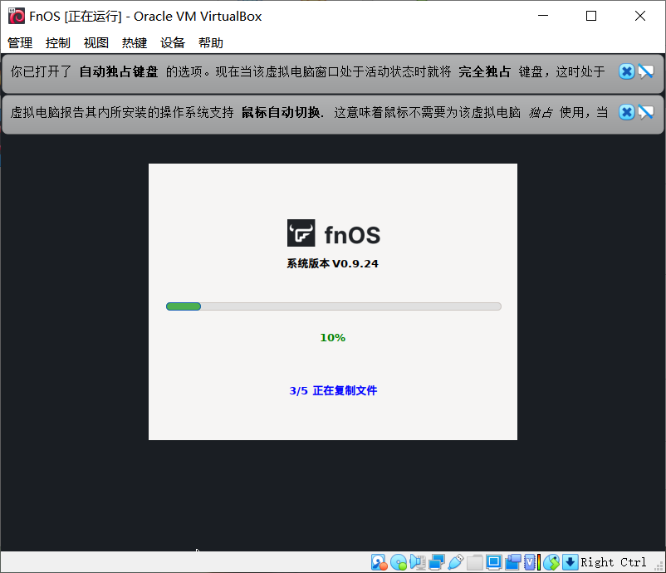Open the 设备 menu

tap(173, 42)
